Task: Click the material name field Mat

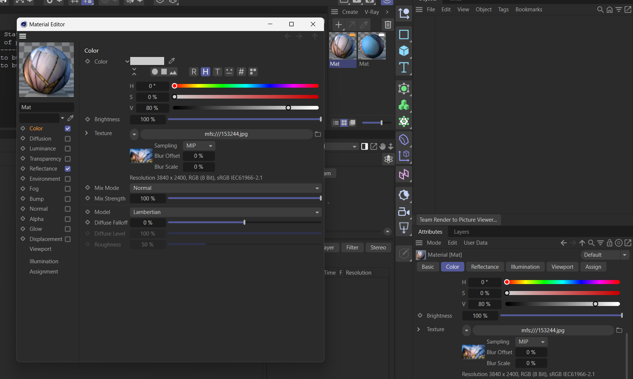Action: click(x=46, y=107)
